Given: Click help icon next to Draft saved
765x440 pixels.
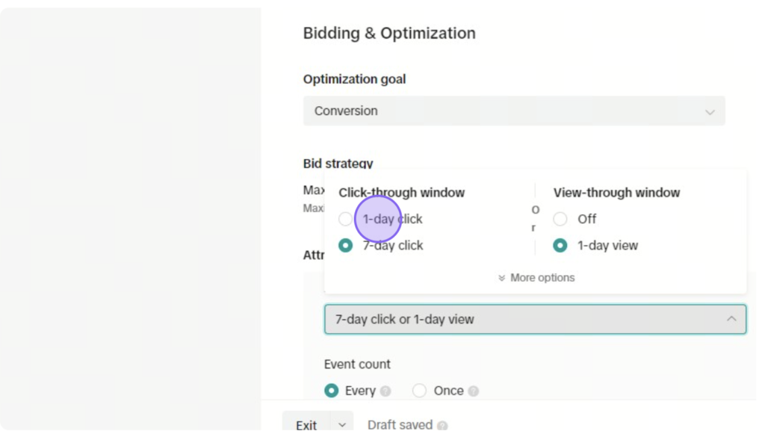Looking at the screenshot, I should click(x=442, y=425).
